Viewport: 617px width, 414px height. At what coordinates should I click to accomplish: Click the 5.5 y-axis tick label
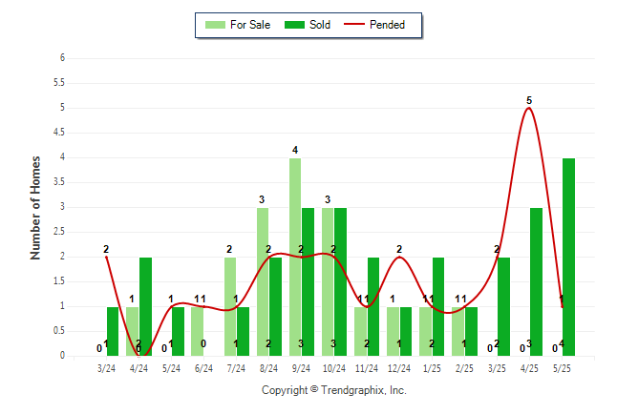tap(59, 83)
